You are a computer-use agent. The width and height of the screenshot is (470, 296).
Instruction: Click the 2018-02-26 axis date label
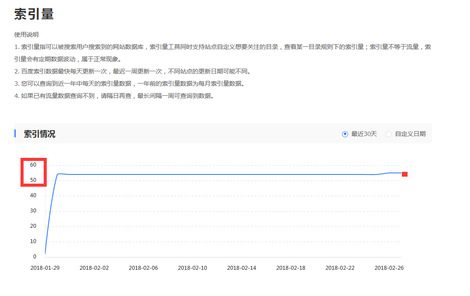pos(389,268)
